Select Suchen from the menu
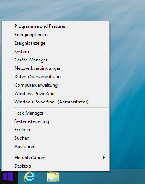The height and width of the screenshot is (184, 145). pyautogui.click(x=22, y=138)
